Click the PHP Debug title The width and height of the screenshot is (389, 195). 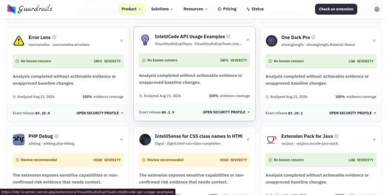tap(41, 136)
